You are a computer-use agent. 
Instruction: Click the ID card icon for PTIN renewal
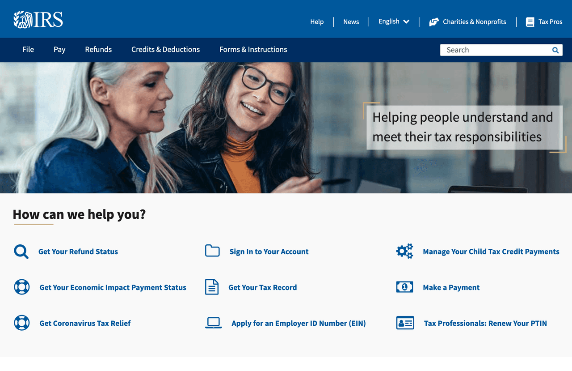coord(405,323)
